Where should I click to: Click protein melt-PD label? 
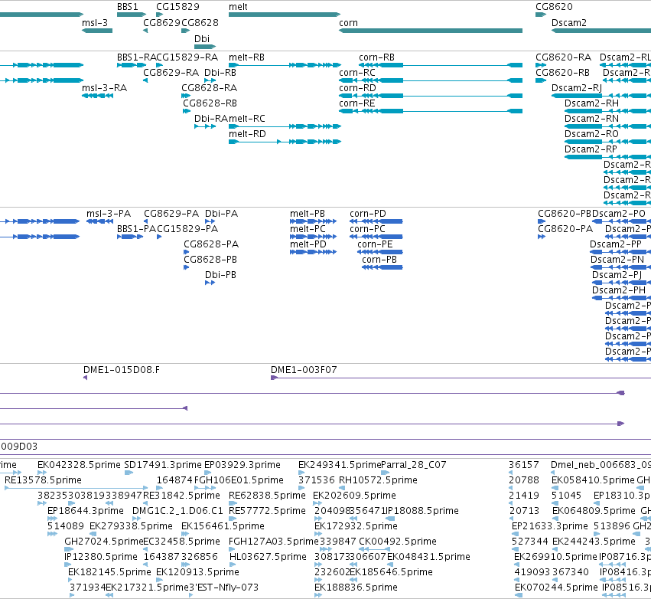click(308, 244)
